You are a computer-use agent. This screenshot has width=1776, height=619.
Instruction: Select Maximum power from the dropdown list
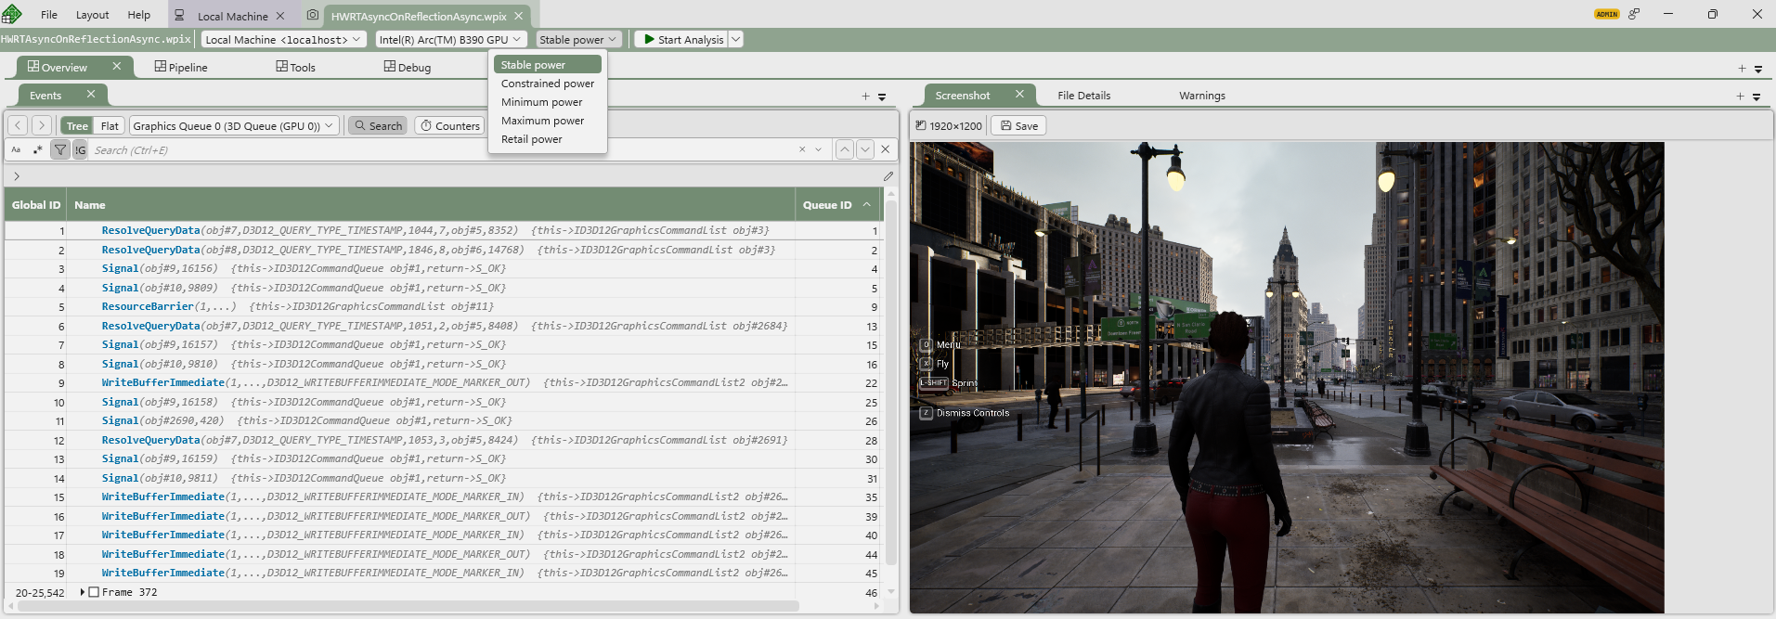[x=542, y=121]
